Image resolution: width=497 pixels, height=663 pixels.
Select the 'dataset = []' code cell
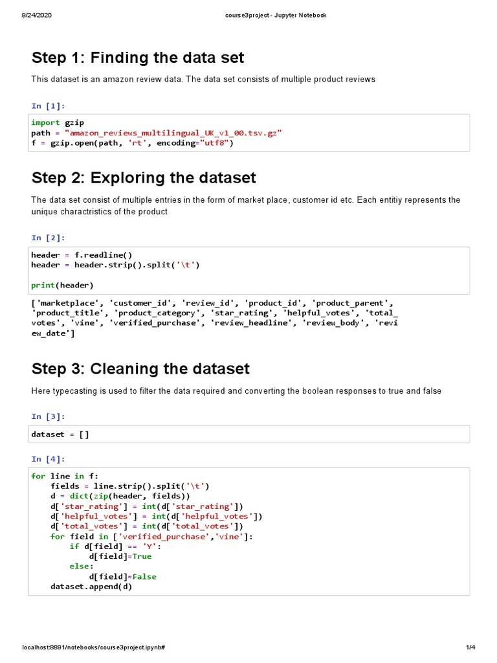249,434
